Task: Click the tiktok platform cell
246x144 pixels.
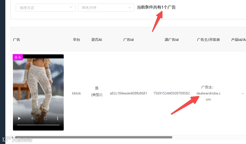Action: (x=76, y=93)
